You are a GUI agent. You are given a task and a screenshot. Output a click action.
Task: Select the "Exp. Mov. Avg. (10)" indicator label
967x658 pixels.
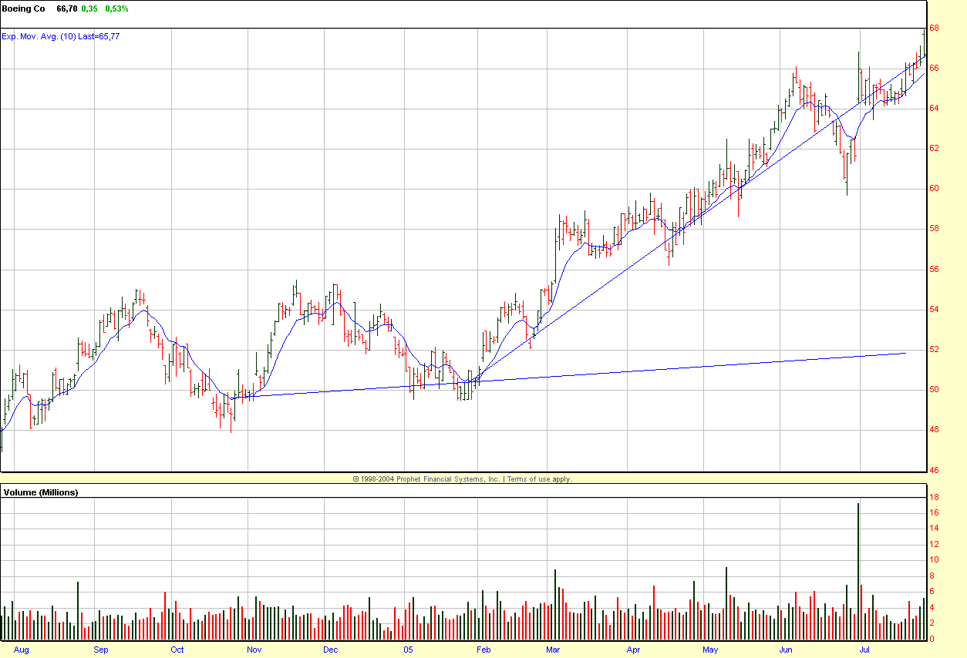point(39,36)
